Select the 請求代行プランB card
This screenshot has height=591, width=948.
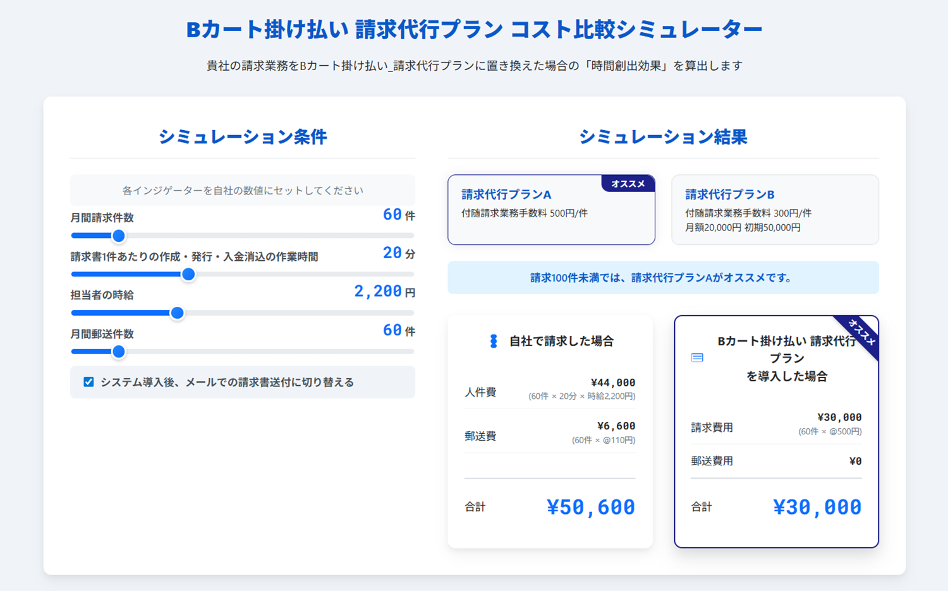click(775, 210)
